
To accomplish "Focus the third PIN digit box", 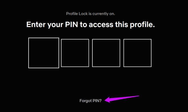I will [106, 53].
